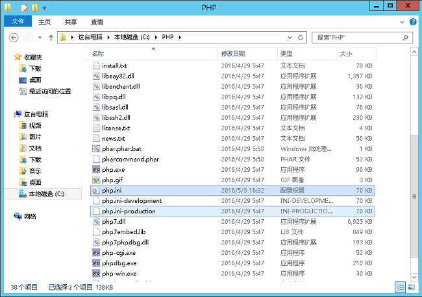Select php.ini configuration file icon

pyautogui.click(x=96, y=190)
